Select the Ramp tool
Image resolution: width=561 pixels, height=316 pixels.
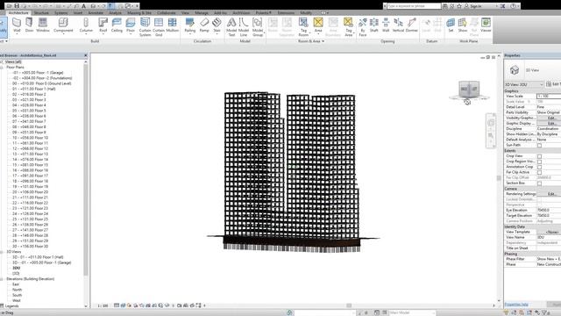click(x=204, y=25)
